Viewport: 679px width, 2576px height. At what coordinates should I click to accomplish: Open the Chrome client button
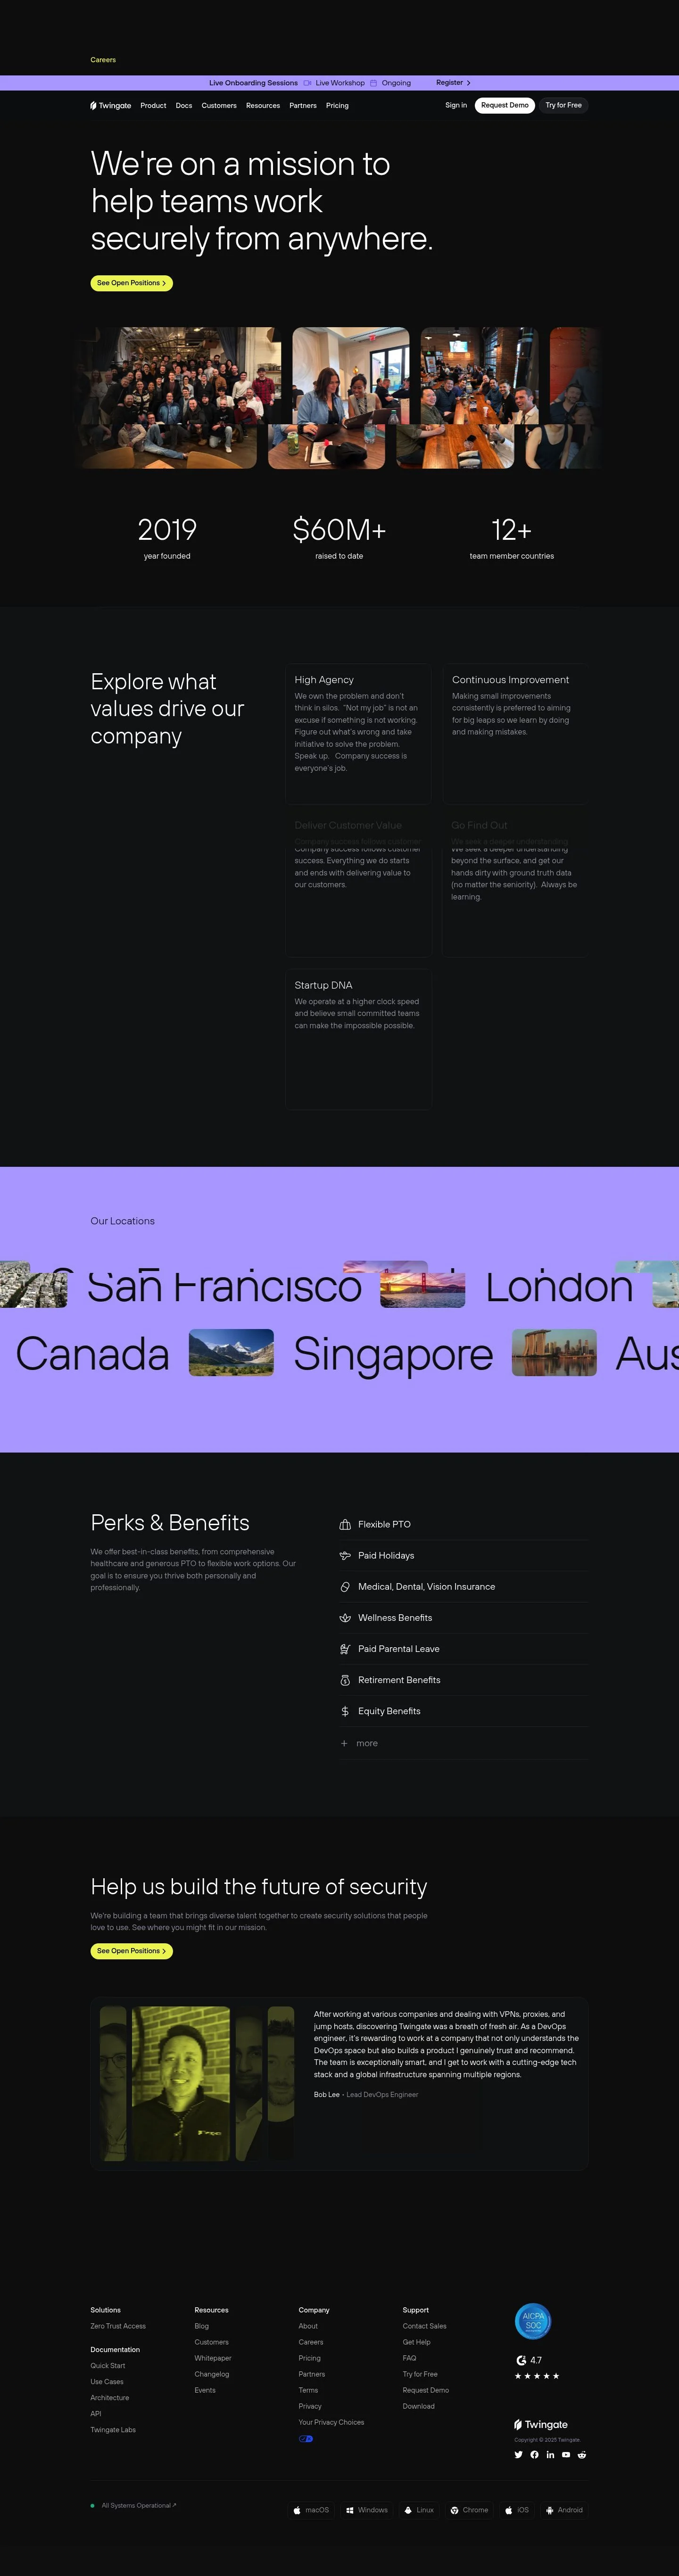tap(469, 2510)
